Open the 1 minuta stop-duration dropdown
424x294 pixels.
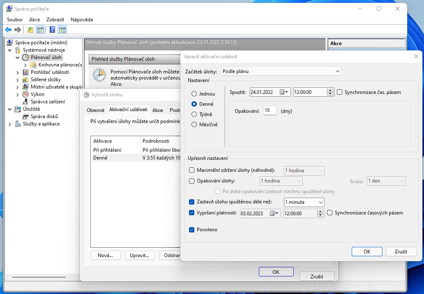tap(304, 202)
